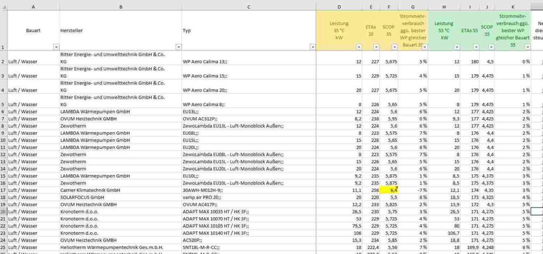Select the ADAPT MAX 10140 HT / HK 3F cell

(x=249, y=233)
